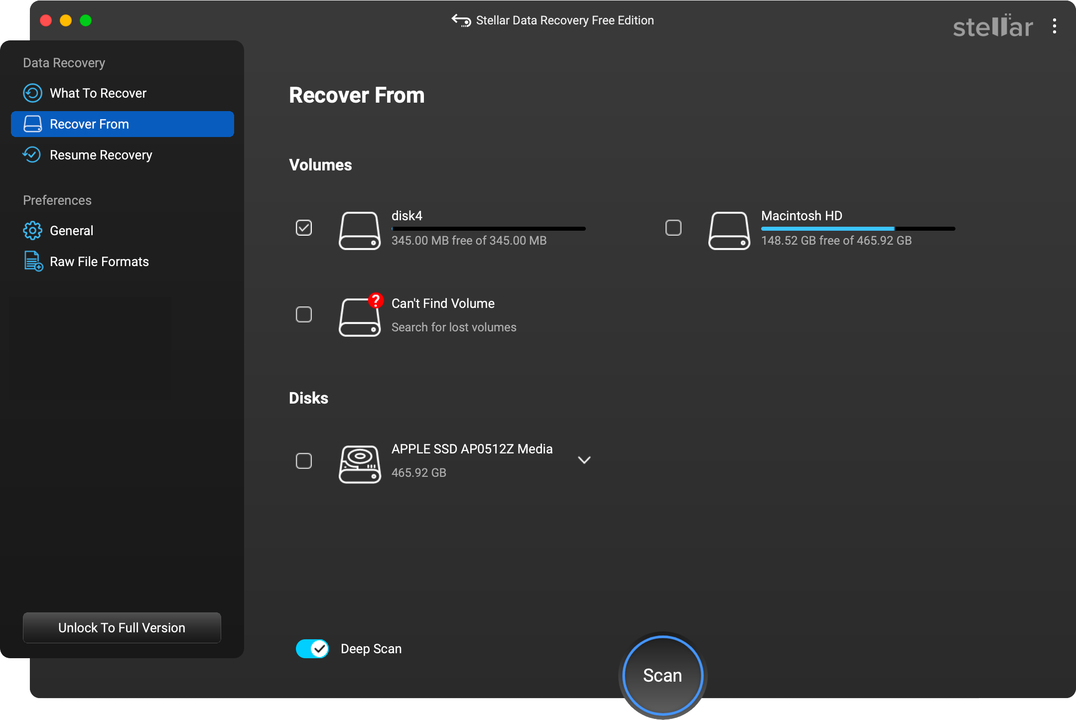This screenshot has width=1076, height=720.
Task: Open the three-dot menu at top right
Action: pyautogui.click(x=1054, y=26)
